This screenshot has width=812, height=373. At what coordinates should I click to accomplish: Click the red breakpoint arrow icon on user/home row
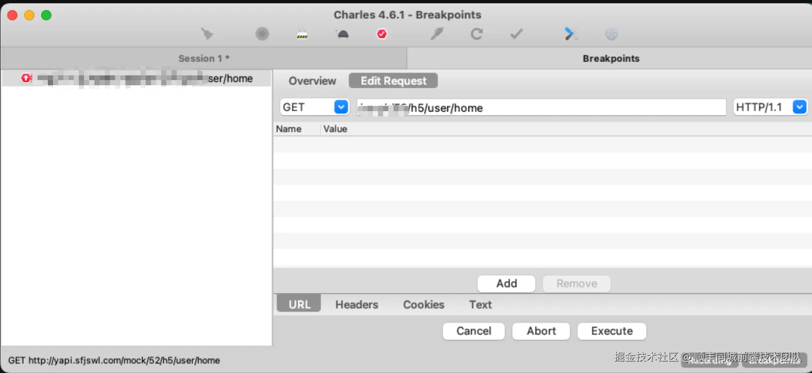26,78
